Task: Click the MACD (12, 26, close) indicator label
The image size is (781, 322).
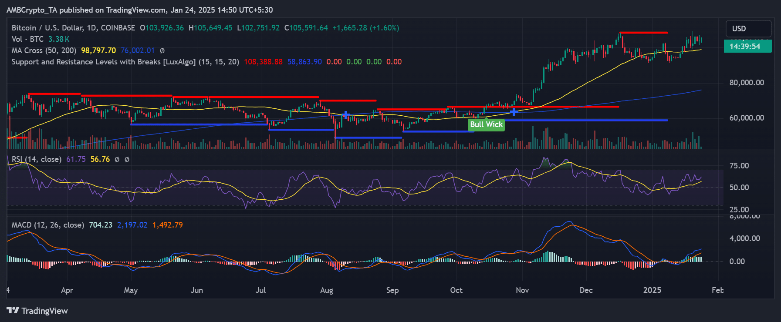Action: point(47,225)
